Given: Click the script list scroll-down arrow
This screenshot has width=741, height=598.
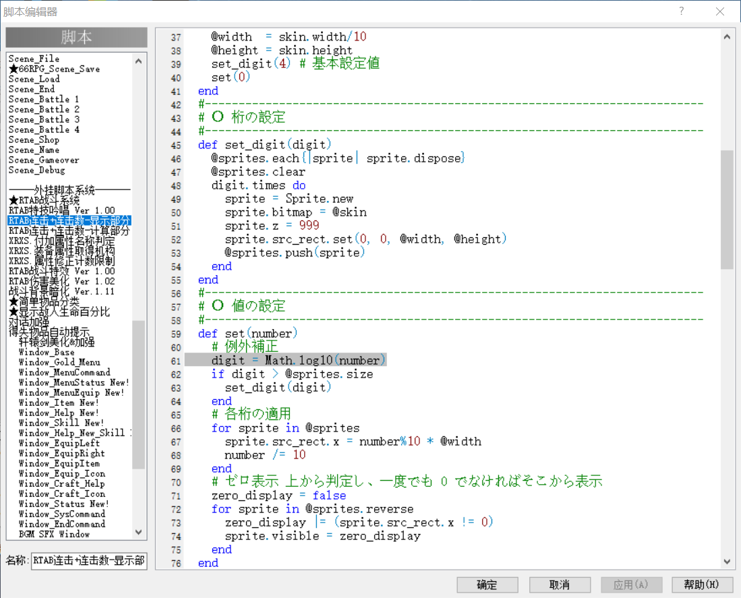Looking at the screenshot, I should 138,532.
